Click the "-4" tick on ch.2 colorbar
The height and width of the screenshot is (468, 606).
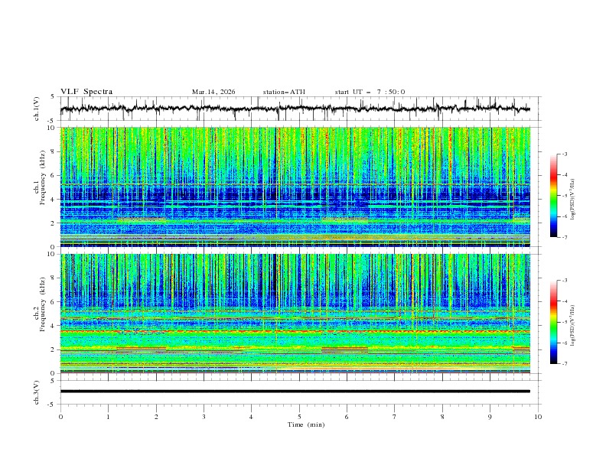point(564,301)
